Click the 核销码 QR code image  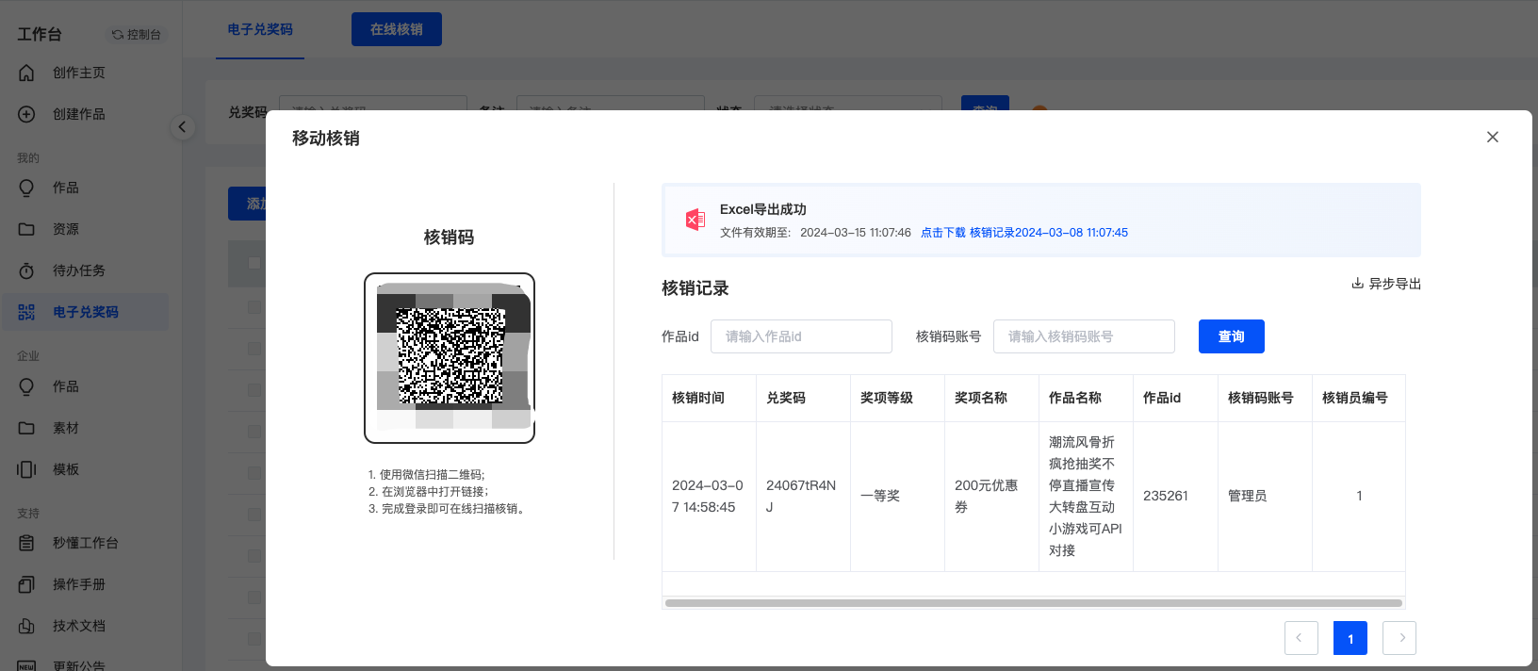[x=450, y=358]
